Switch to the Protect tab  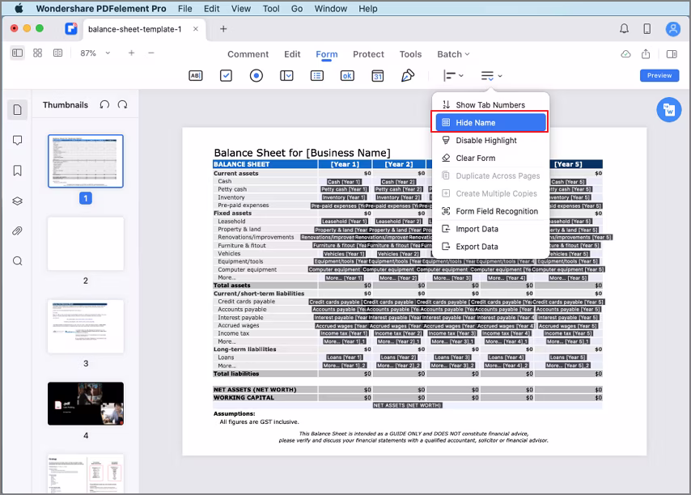(x=368, y=54)
